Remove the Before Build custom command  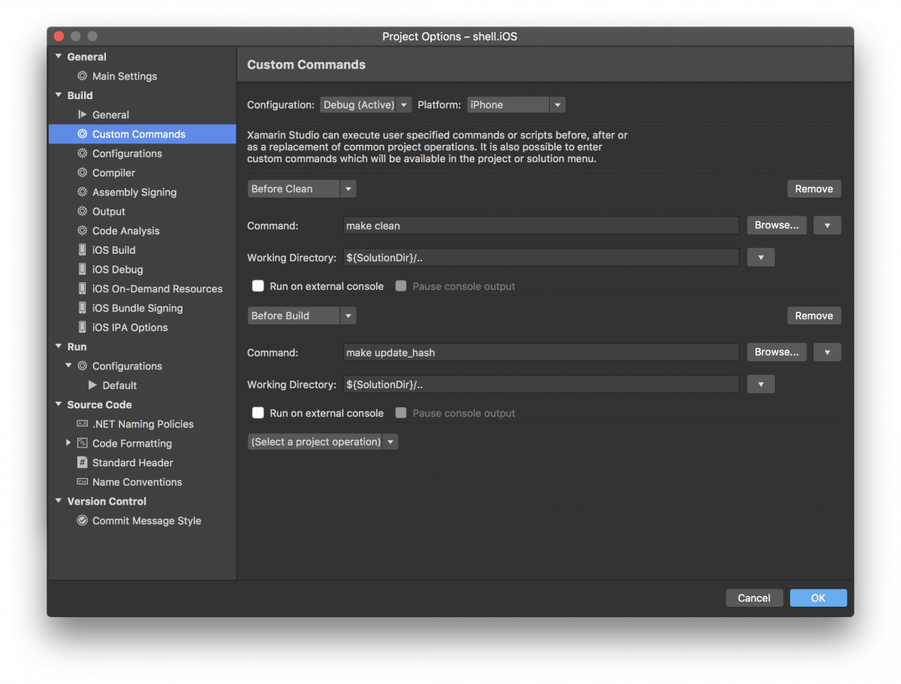coord(814,315)
